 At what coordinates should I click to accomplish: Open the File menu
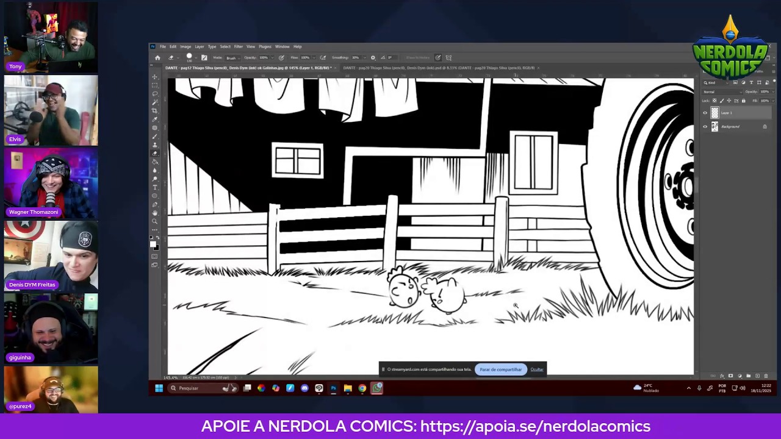tap(163, 46)
